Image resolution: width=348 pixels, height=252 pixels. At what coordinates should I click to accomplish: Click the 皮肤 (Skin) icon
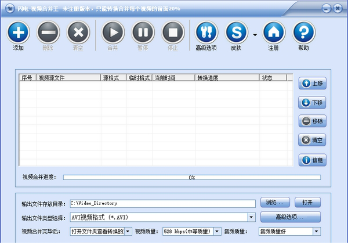pos(236,33)
